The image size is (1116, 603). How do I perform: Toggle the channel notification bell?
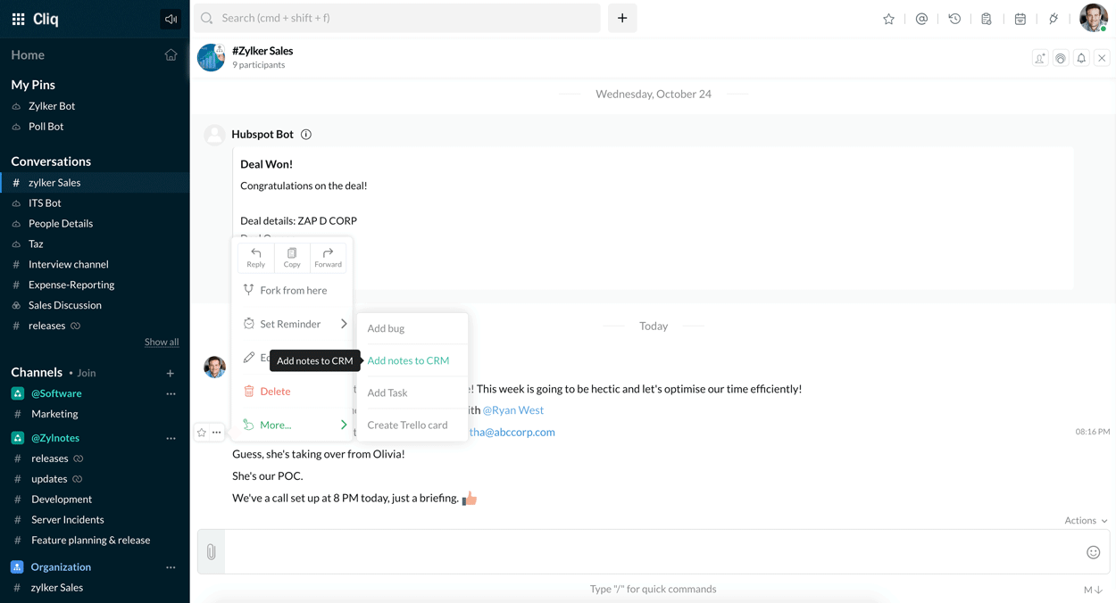coord(1081,58)
